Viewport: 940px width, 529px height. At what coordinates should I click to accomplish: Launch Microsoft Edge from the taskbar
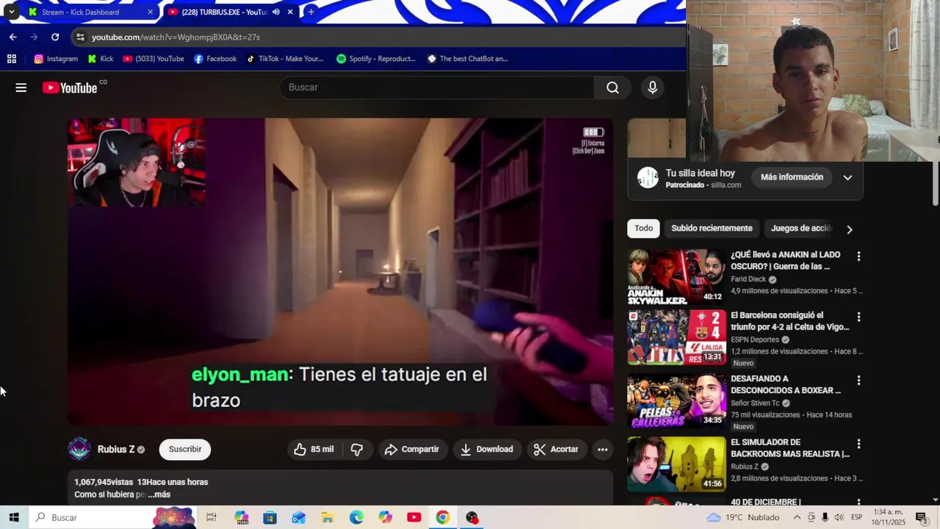tap(356, 517)
